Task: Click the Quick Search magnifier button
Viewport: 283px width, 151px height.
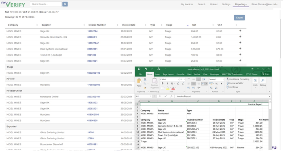Action: tap(65, 4)
